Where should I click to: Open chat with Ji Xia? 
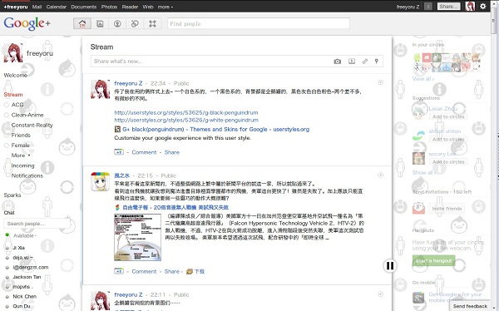pyautogui.click(x=18, y=248)
